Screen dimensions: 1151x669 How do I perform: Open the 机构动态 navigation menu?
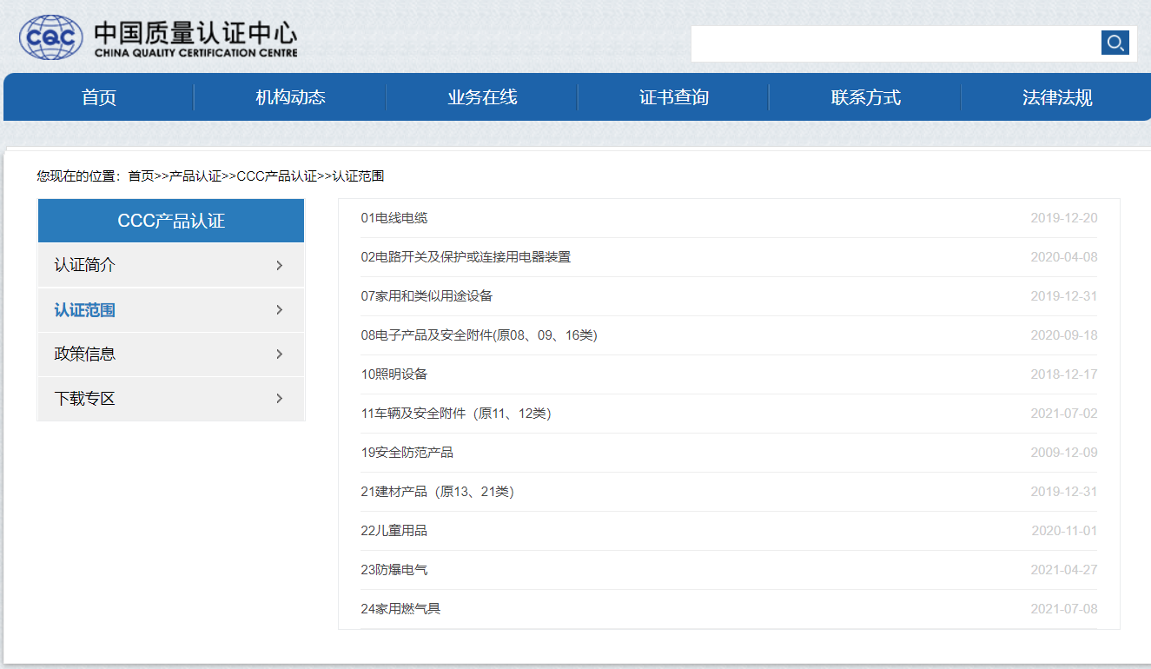click(289, 96)
